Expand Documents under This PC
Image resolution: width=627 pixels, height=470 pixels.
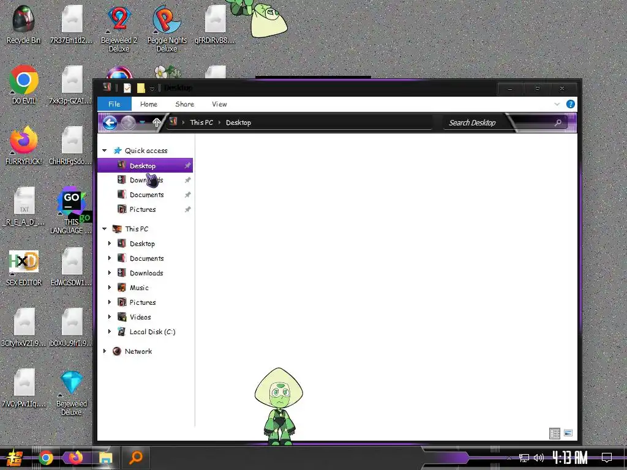[x=110, y=258]
